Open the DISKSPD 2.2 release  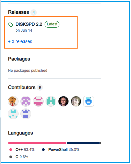(x=29, y=24)
